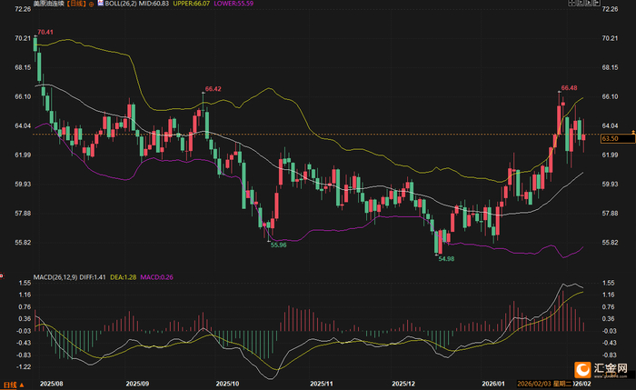Image resolution: width=636 pixels, height=390 pixels.
Task: Click the current price tag 63.50
Action: coord(617,139)
